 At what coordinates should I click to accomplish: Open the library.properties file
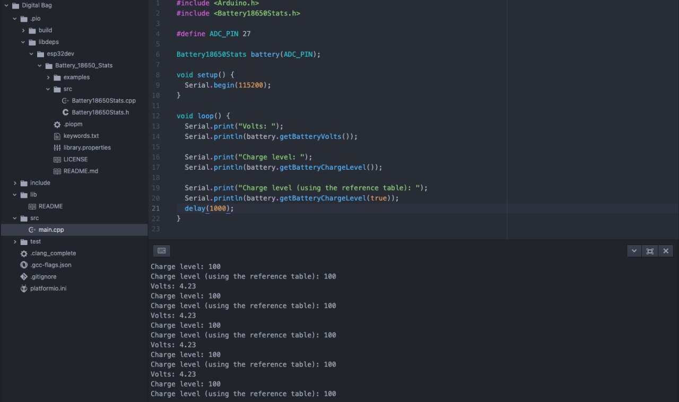(87, 147)
